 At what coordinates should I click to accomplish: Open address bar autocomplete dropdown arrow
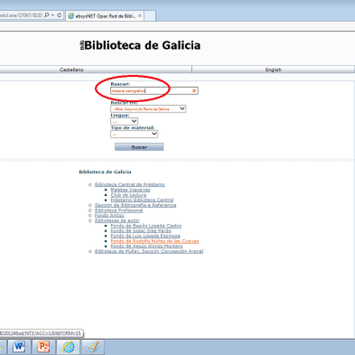[x=53, y=16]
